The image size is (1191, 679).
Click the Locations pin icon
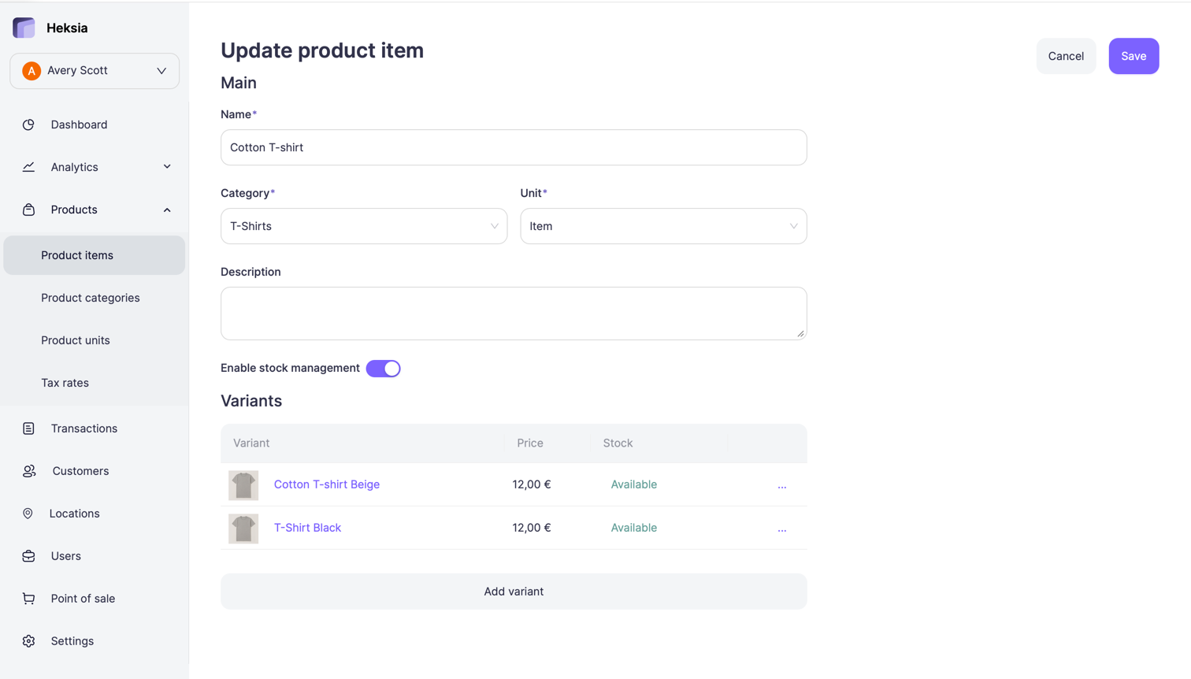click(28, 513)
